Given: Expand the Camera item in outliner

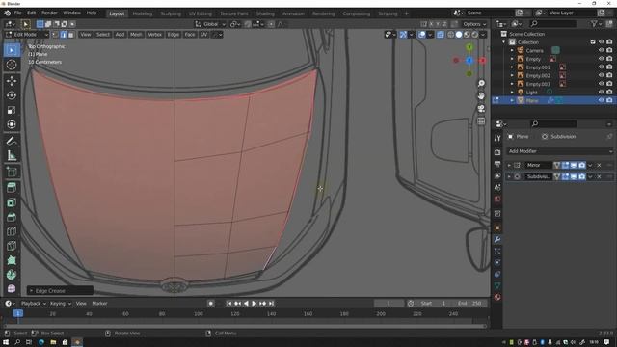Looking at the screenshot, I should 512,50.
